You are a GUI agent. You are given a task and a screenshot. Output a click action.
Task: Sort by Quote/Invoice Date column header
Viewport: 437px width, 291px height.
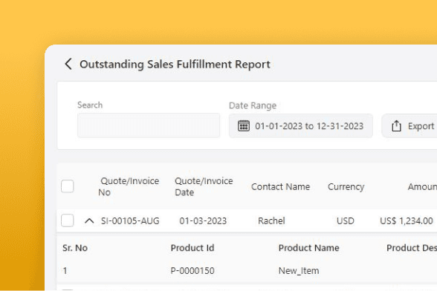point(204,186)
